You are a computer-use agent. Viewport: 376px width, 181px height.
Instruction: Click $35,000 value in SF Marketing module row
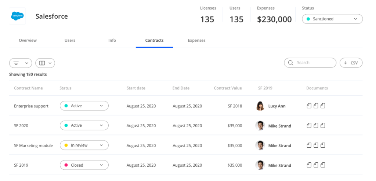(x=235, y=145)
